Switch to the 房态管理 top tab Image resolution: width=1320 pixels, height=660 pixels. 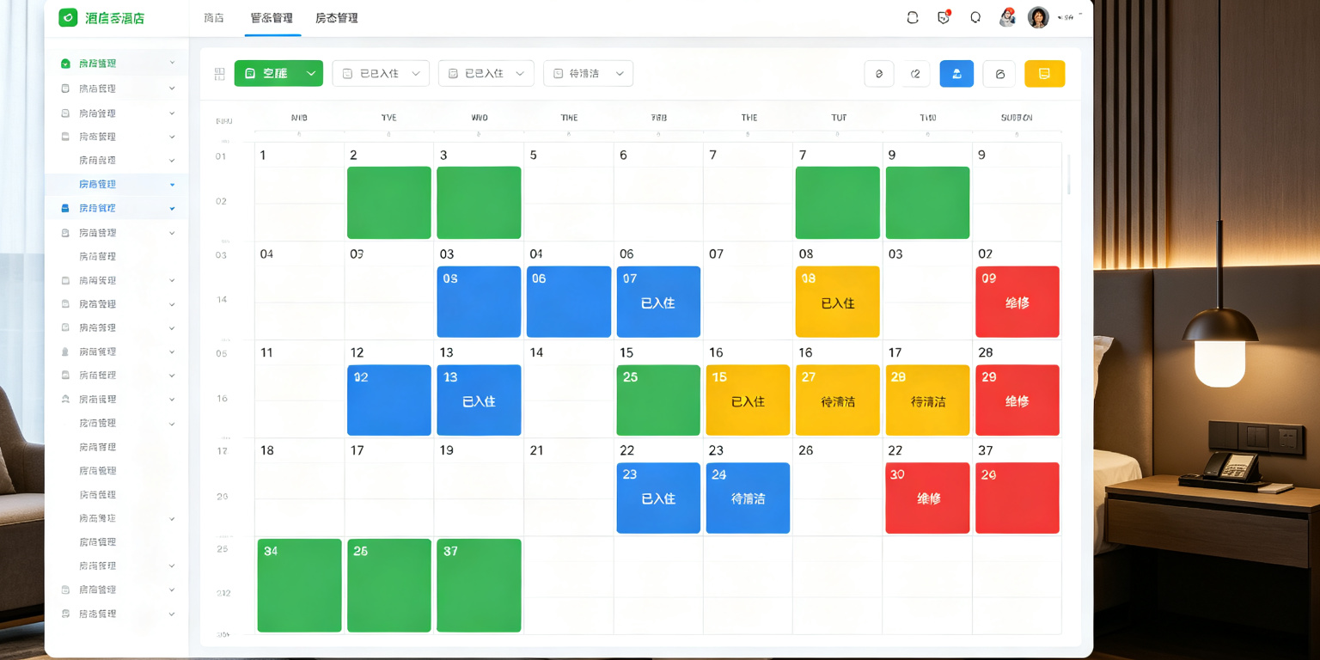pos(337,18)
